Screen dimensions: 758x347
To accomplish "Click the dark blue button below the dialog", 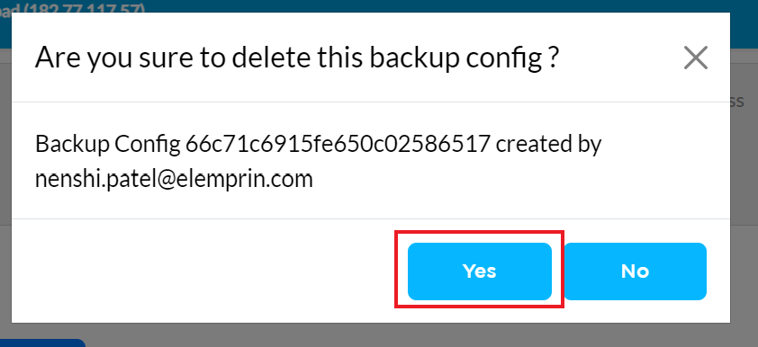I will tap(42, 343).
